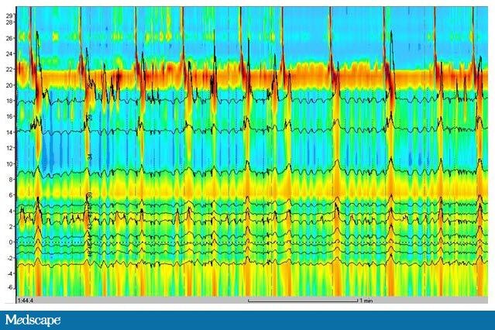This screenshot has width=495, height=330.
Task: Click the -4 label on the vertical axis
Action: pos(9,273)
